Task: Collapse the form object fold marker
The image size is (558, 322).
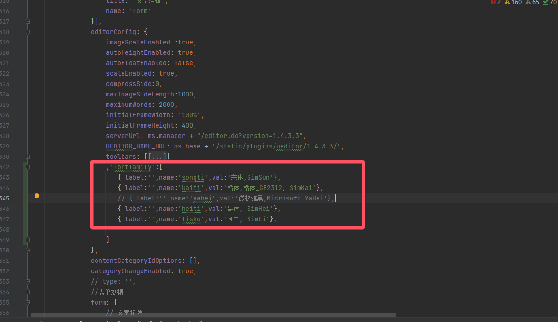Action: pos(28,302)
